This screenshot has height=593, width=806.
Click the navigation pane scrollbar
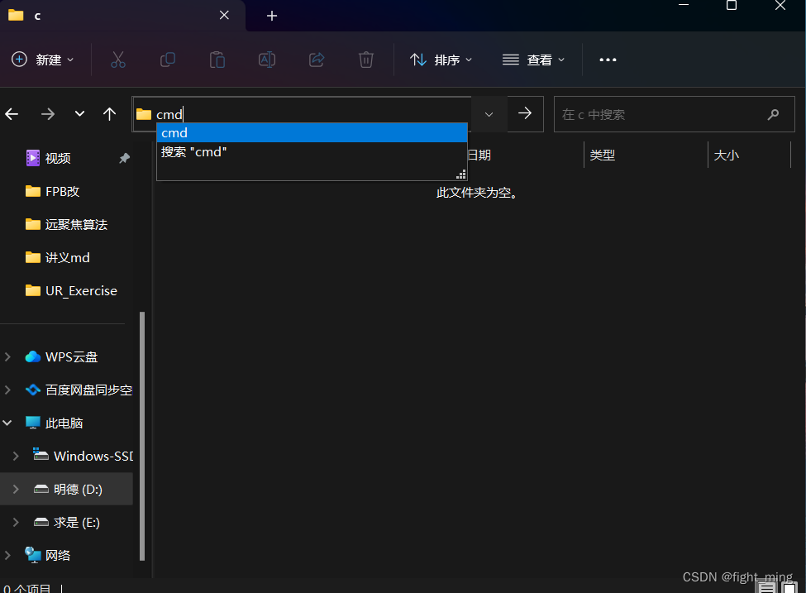coord(142,436)
